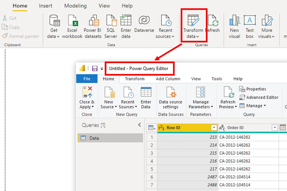Viewport: 287px width, 191px height.
Task: Switch to the Modeling ribbon tab
Action: point(75,6)
